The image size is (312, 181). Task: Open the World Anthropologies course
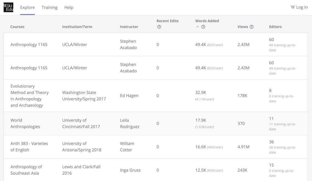25,123
